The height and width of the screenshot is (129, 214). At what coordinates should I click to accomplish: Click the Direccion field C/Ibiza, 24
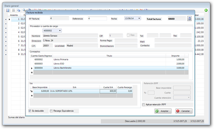point(70,41)
